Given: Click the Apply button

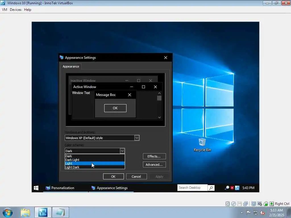Looking at the screenshot, I should pyautogui.click(x=159, y=177).
